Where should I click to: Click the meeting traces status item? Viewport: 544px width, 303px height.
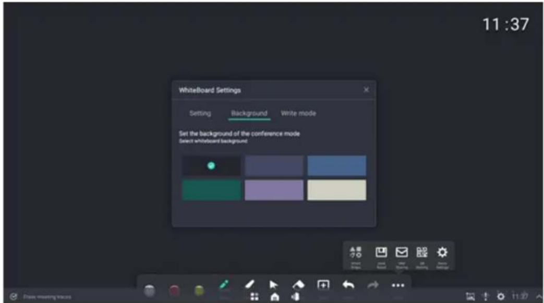click(41, 297)
